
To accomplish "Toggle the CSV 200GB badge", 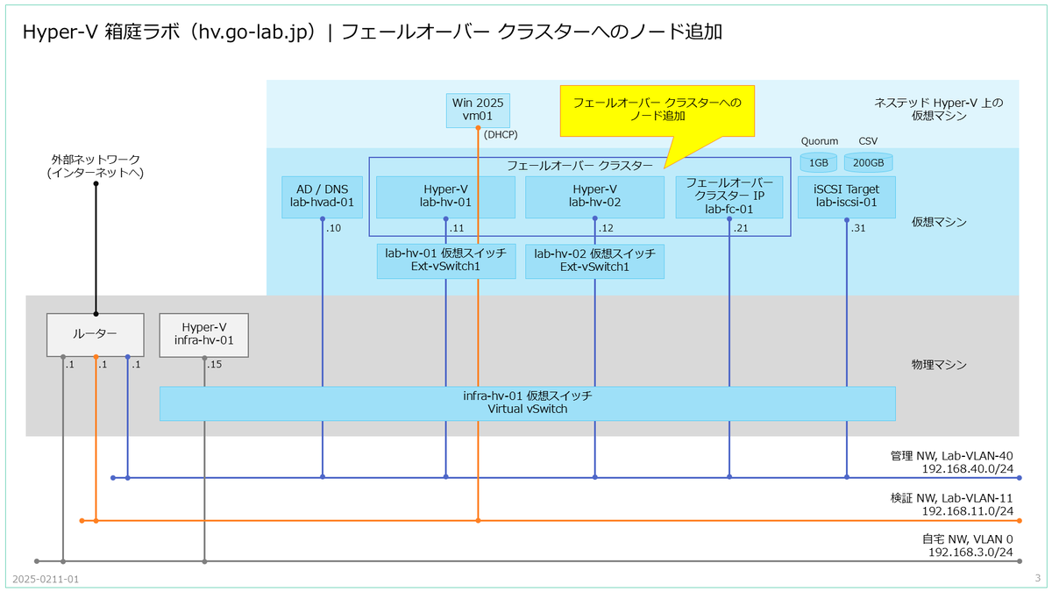I will coord(868,161).
